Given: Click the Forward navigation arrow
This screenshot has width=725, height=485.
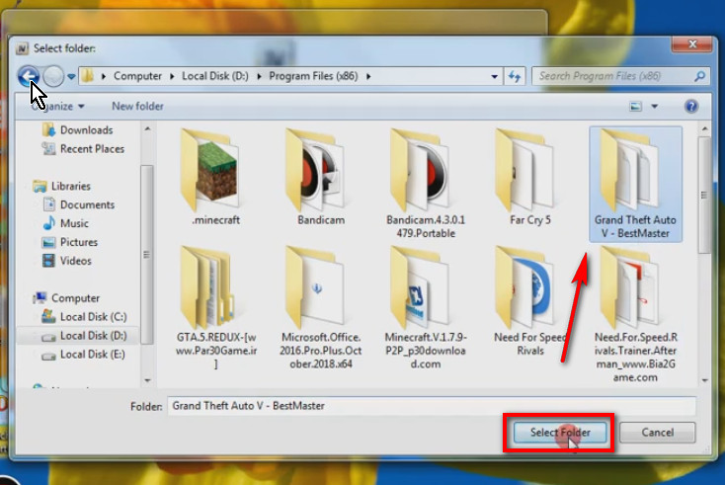Looking at the screenshot, I should pyautogui.click(x=53, y=76).
